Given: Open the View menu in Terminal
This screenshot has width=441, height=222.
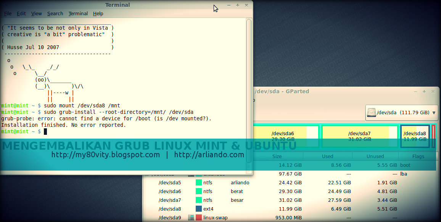Looking at the screenshot, I should pyautogui.click(x=36, y=13).
